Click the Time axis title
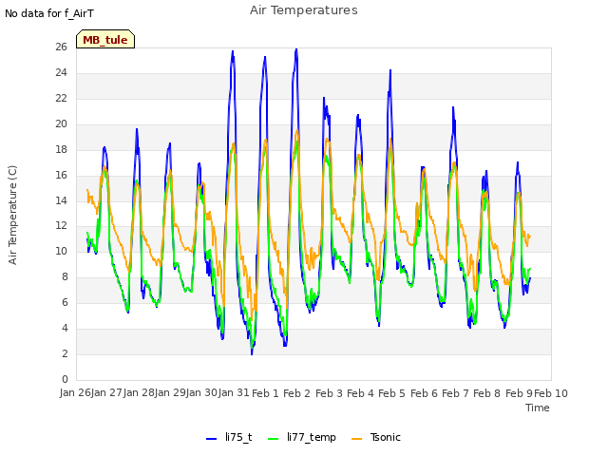 tap(538, 408)
